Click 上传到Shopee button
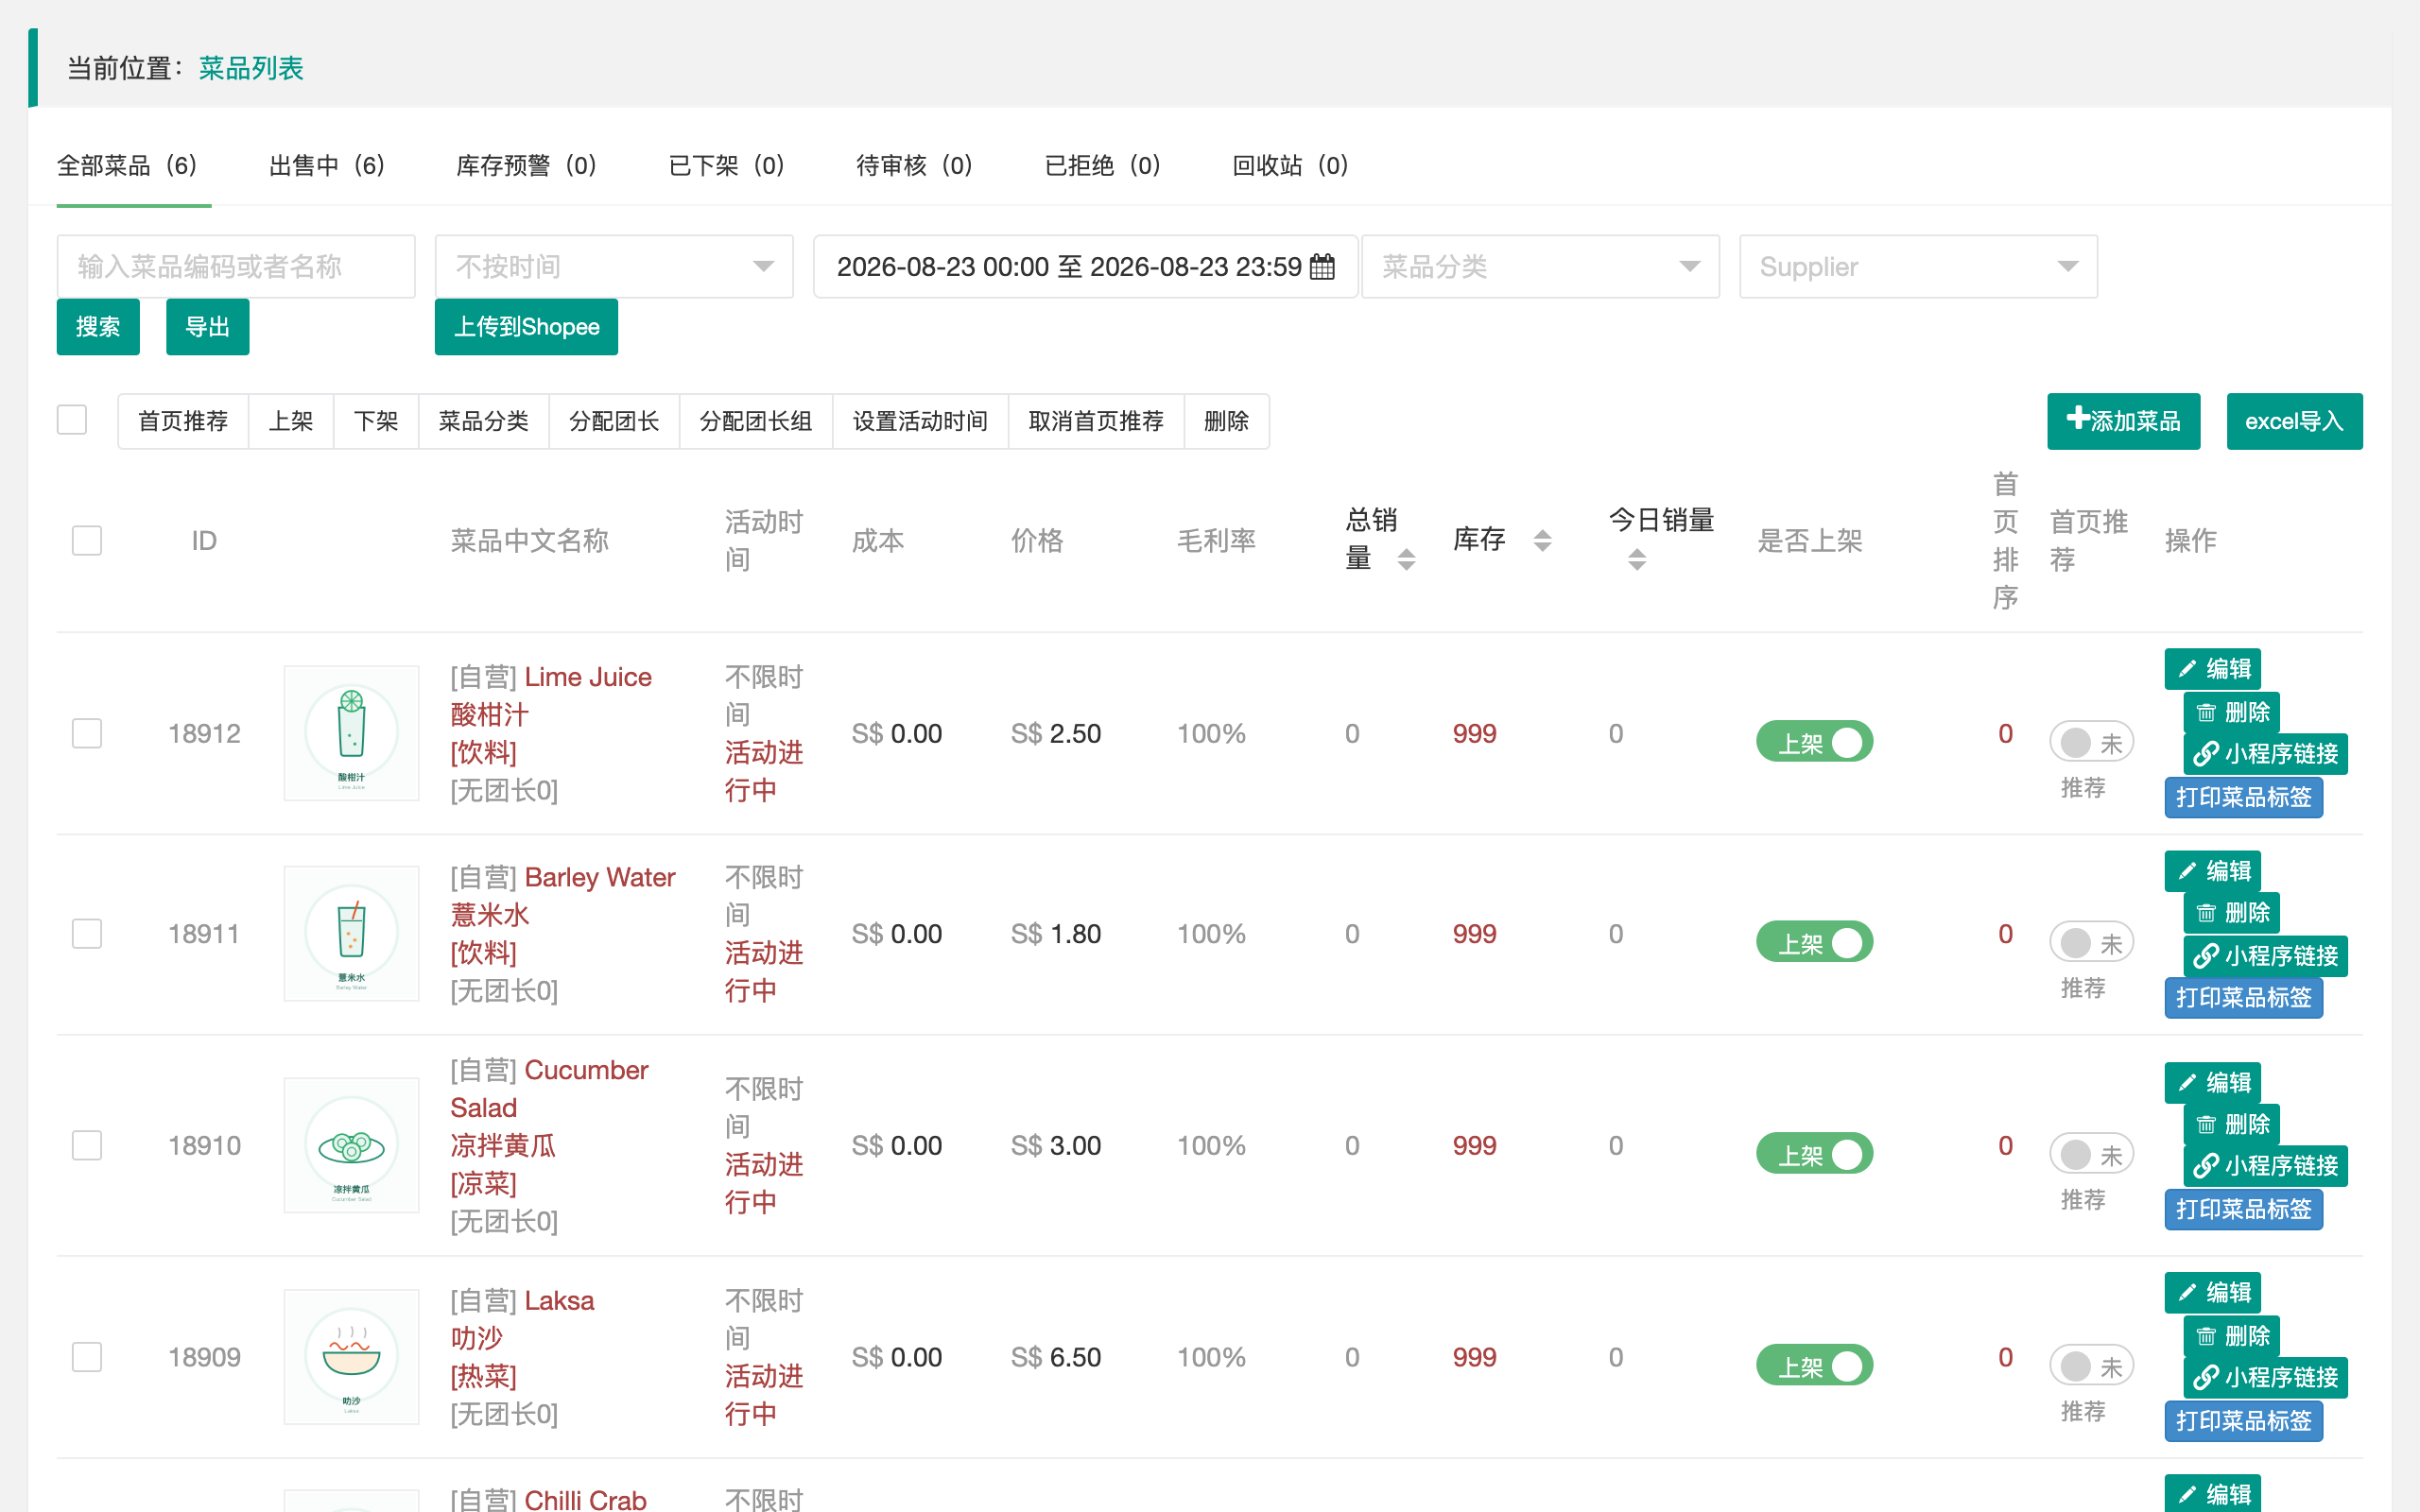Image resolution: width=2420 pixels, height=1512 pixels. tap(526, 327)
